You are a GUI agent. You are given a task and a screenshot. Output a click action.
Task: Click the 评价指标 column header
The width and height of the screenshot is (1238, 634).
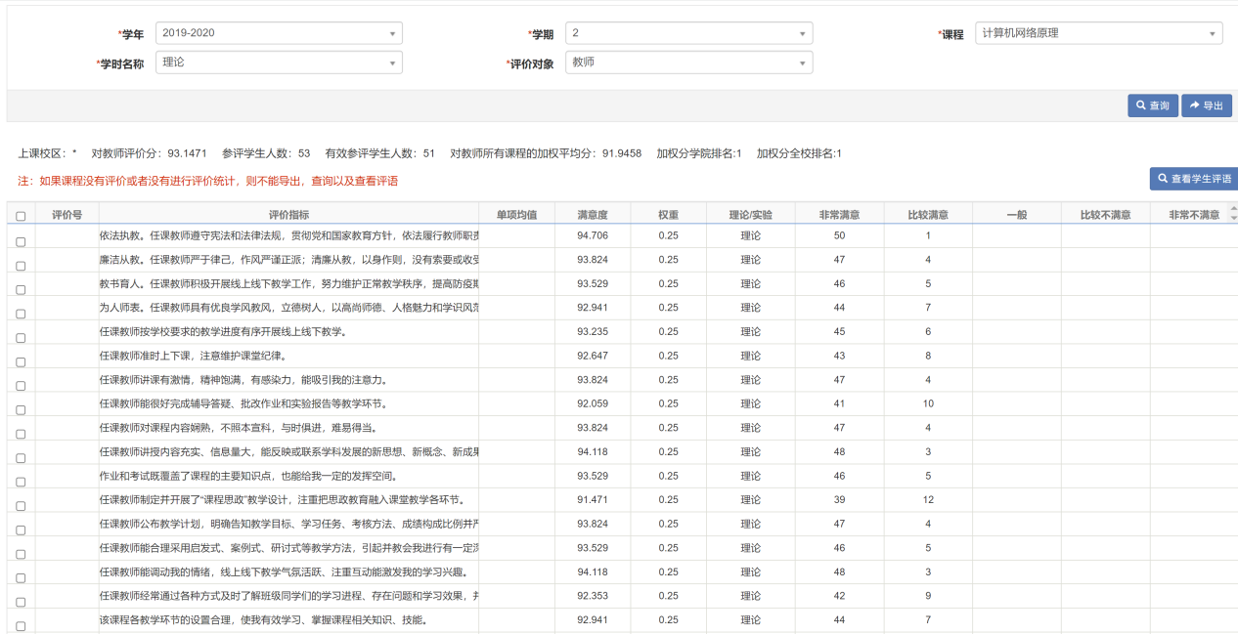(x=288, y=214)
